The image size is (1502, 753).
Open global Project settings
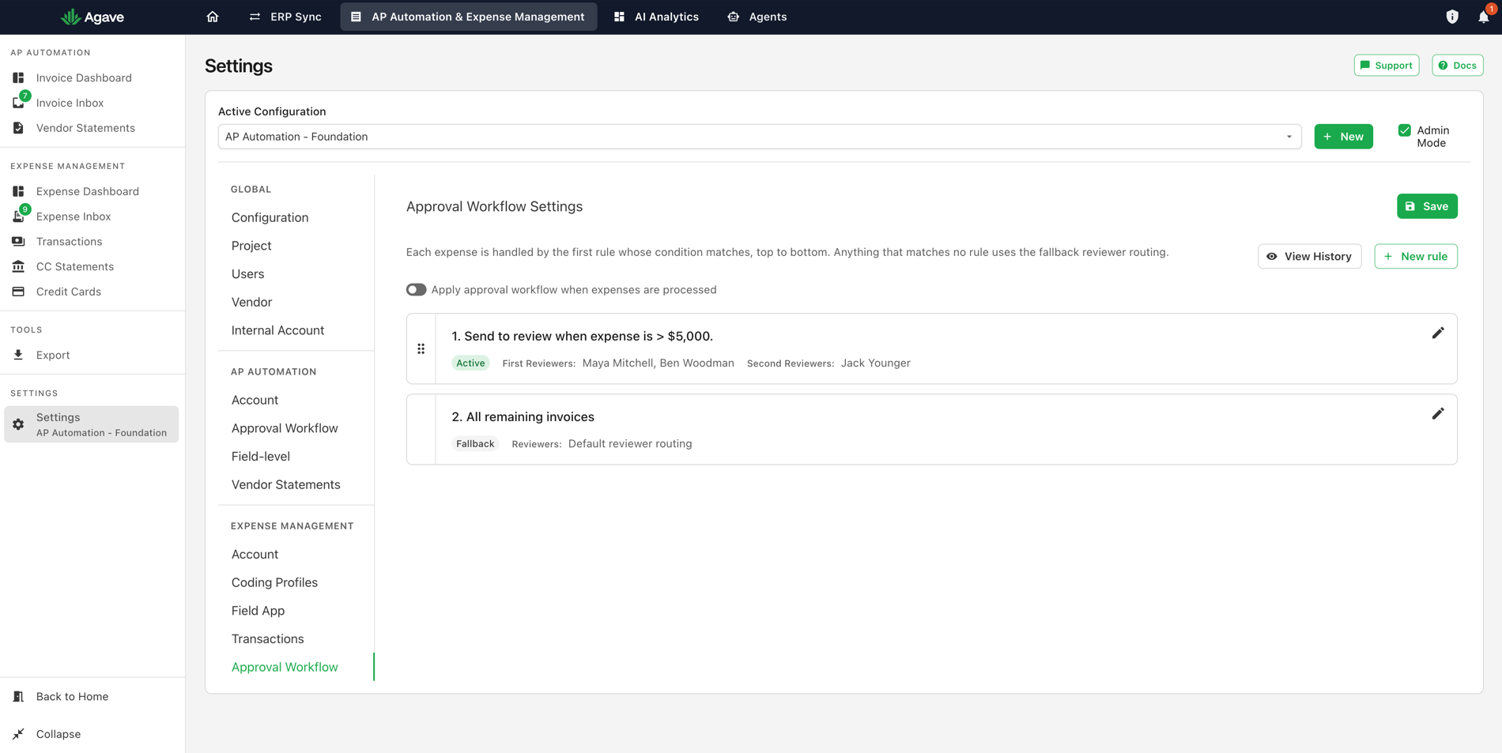(251, 246)
